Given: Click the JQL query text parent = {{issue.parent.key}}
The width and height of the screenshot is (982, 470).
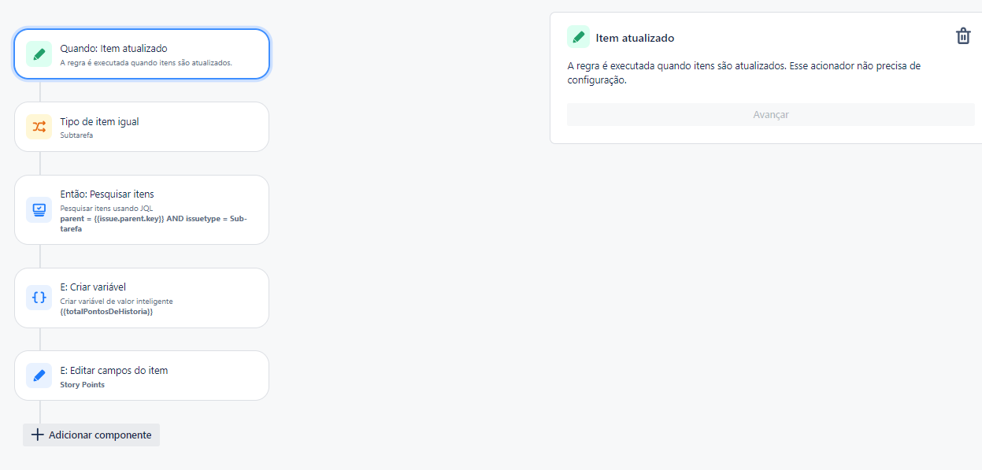Looking at the screenshot, I should click(112, 218).
